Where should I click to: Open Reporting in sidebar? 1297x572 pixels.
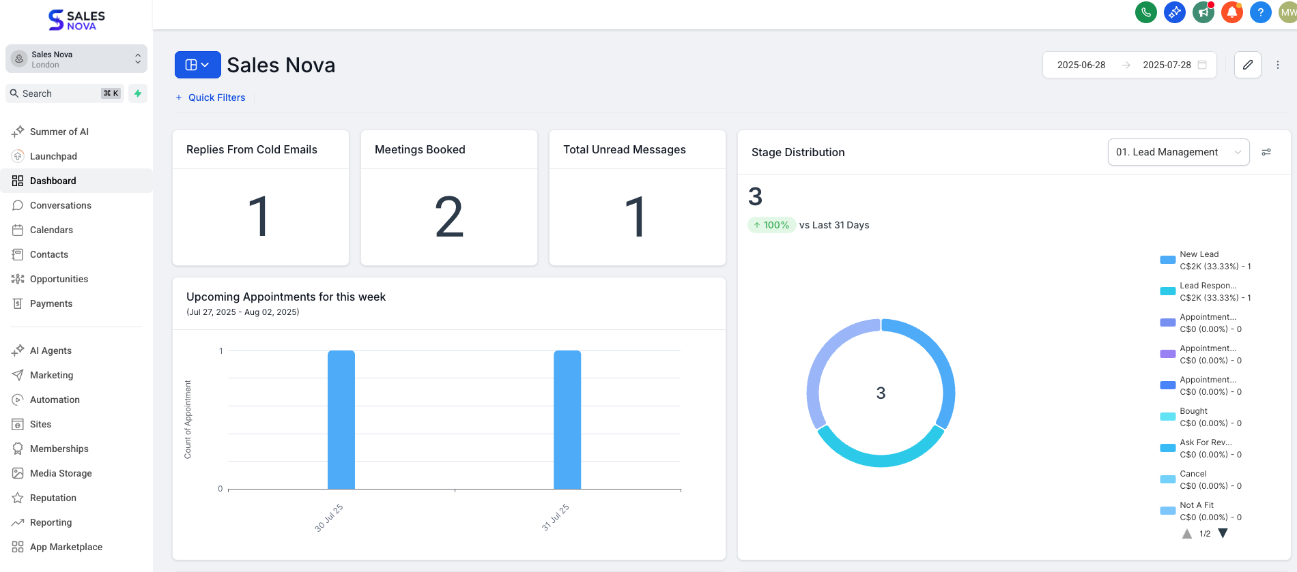(x=76, y=522)
